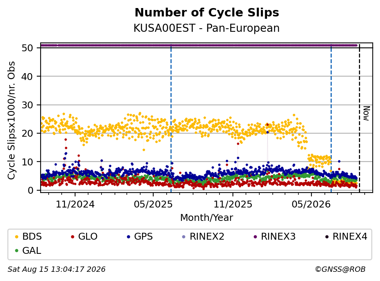Select the RINEX2 legend label
380x281 pixels.
(x=207, y=237)
